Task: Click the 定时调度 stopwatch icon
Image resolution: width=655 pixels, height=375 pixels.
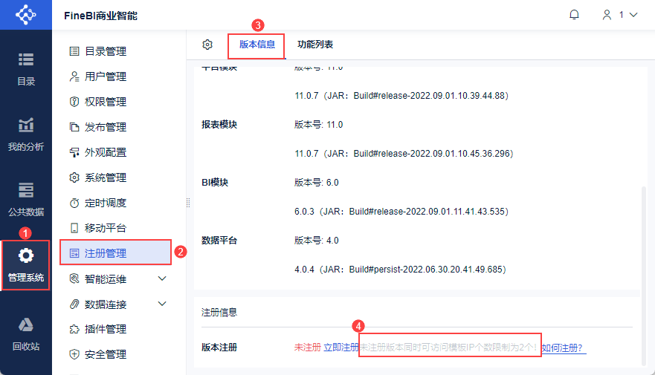Action: click(x=74, y=203)
